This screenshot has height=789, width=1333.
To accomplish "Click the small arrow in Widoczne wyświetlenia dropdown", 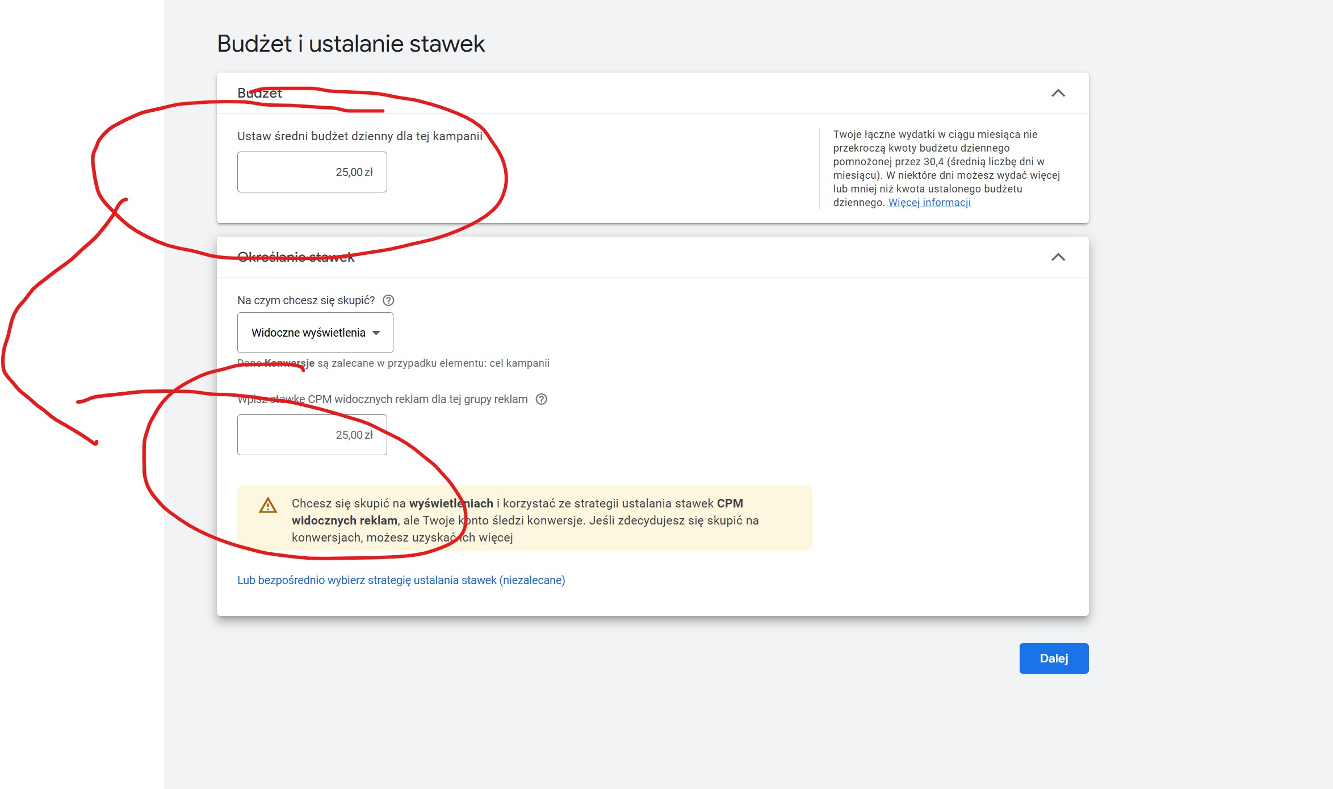I will click(x=376, y=333).
